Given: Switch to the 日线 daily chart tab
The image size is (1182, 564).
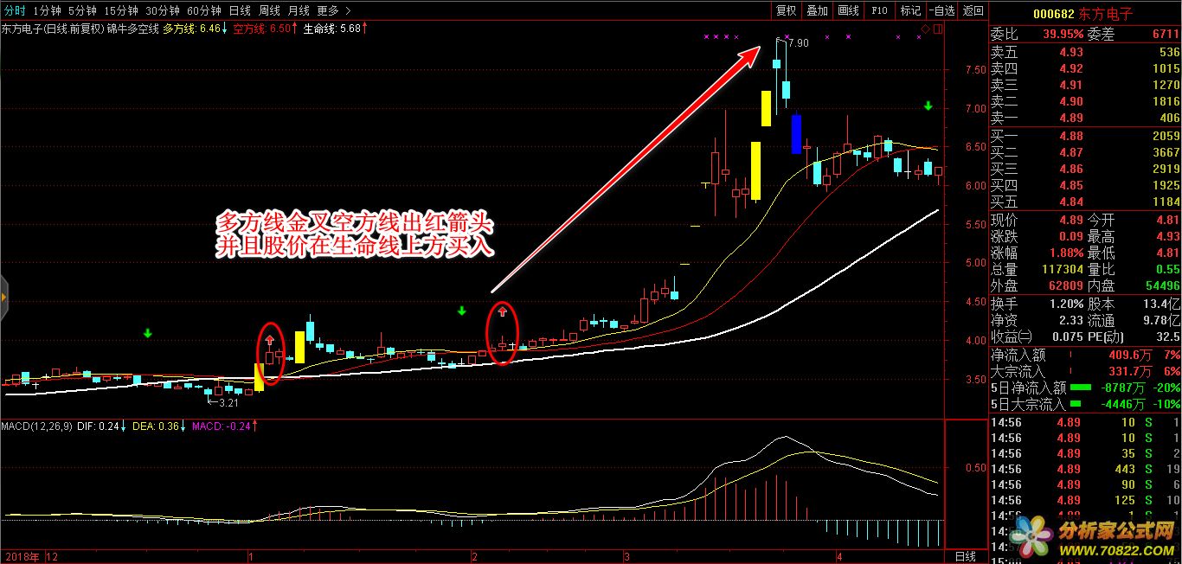Looking at the screenshot, I should (x=240, y=10).
